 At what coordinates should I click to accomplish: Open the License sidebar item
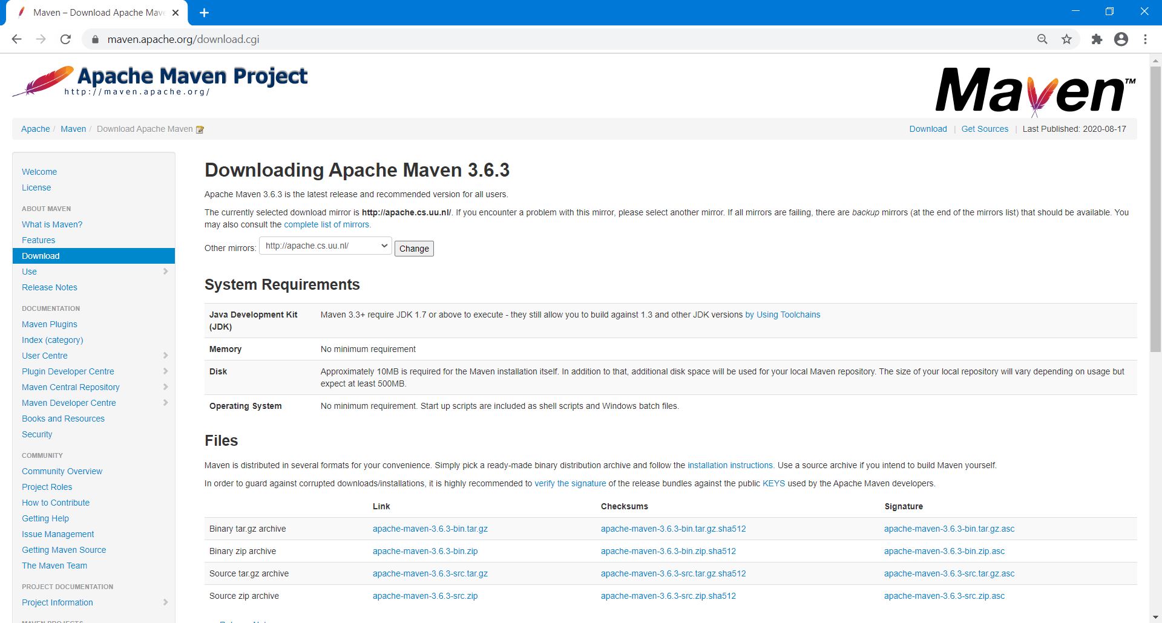point(36,188)
